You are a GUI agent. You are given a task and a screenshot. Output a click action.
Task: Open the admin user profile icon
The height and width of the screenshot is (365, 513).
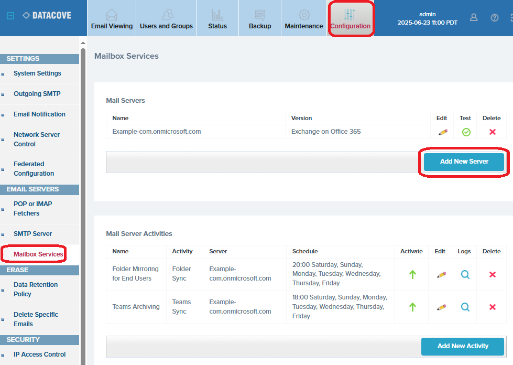coord(474,17)
